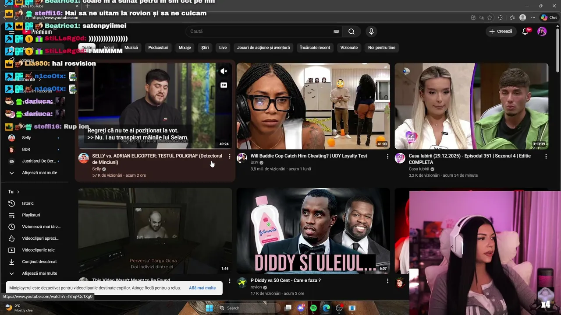
Task: Open More options for UDY Loyalty Test video
Action: click(387, 156)
